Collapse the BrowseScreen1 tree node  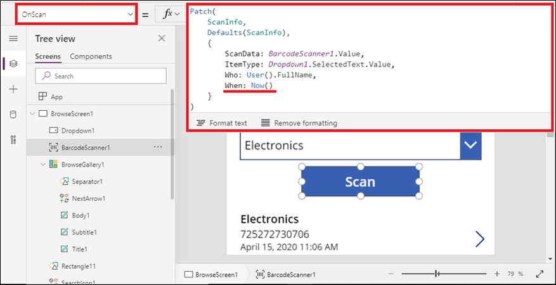pos(33,114)
